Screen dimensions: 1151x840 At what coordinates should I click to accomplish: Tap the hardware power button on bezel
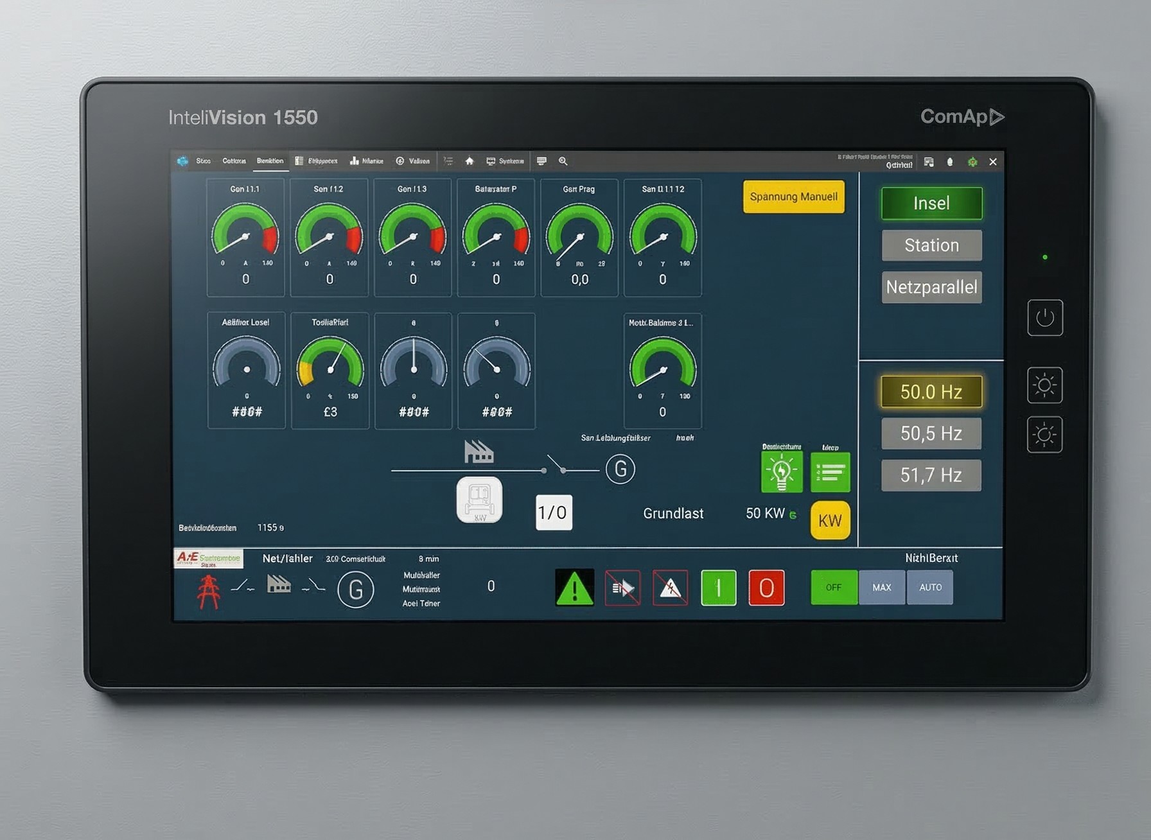pyautogui.click(x=1044, y=317)
